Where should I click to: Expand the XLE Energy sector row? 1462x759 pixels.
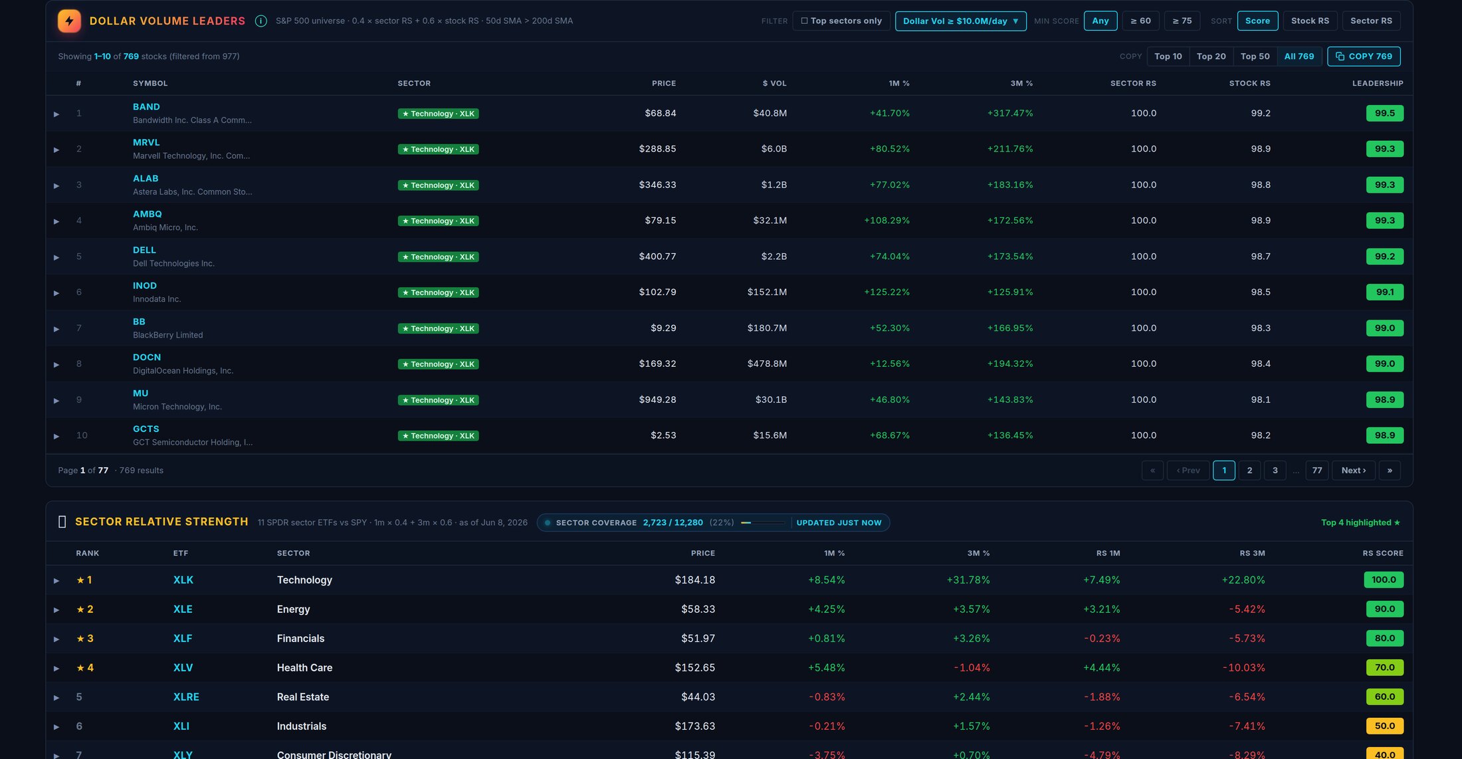pyautogui.click(x=56, y=610)
